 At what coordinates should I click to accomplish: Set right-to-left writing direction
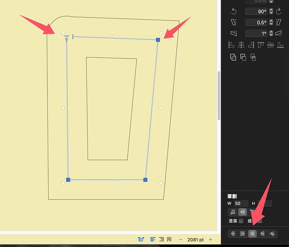pos(162,239)
